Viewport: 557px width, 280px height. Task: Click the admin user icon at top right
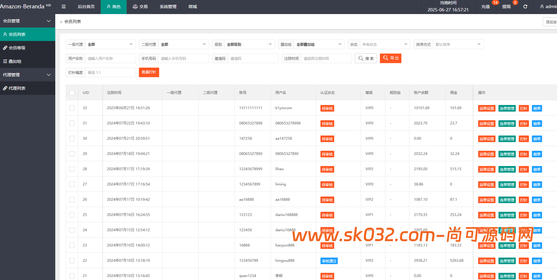coord(541,7)
